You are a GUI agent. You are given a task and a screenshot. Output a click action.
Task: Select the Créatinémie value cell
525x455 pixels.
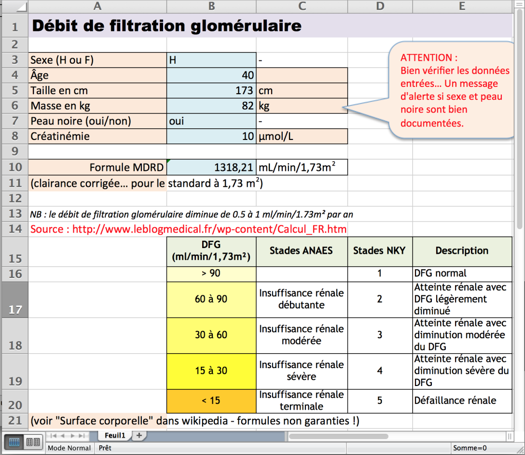(211, 136)
